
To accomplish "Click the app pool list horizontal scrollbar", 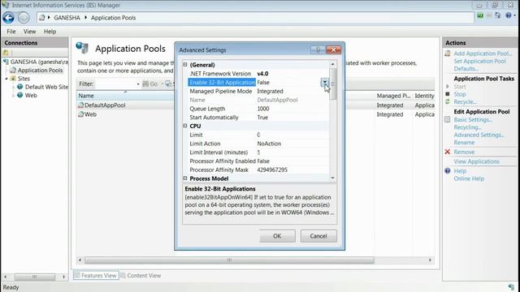I will click(229, 260).
